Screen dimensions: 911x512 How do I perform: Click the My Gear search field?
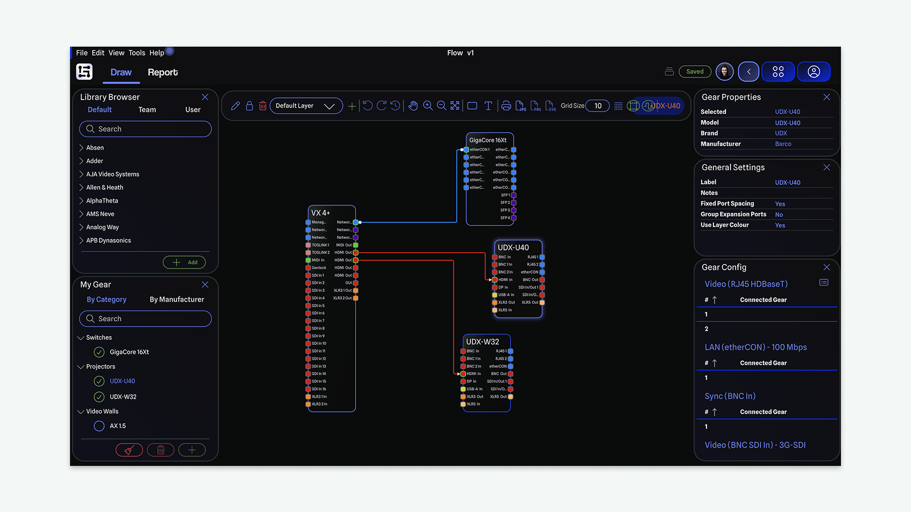(x=145, y=319)
